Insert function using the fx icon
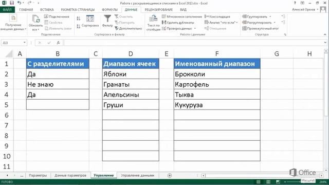This screenshot has width=329, height=185. [x=58, y=43]
